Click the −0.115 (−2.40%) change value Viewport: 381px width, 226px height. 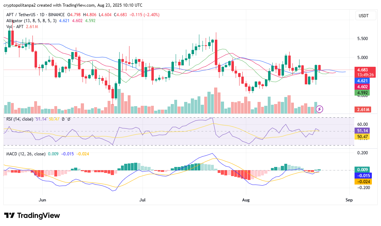tap(144, 15)
